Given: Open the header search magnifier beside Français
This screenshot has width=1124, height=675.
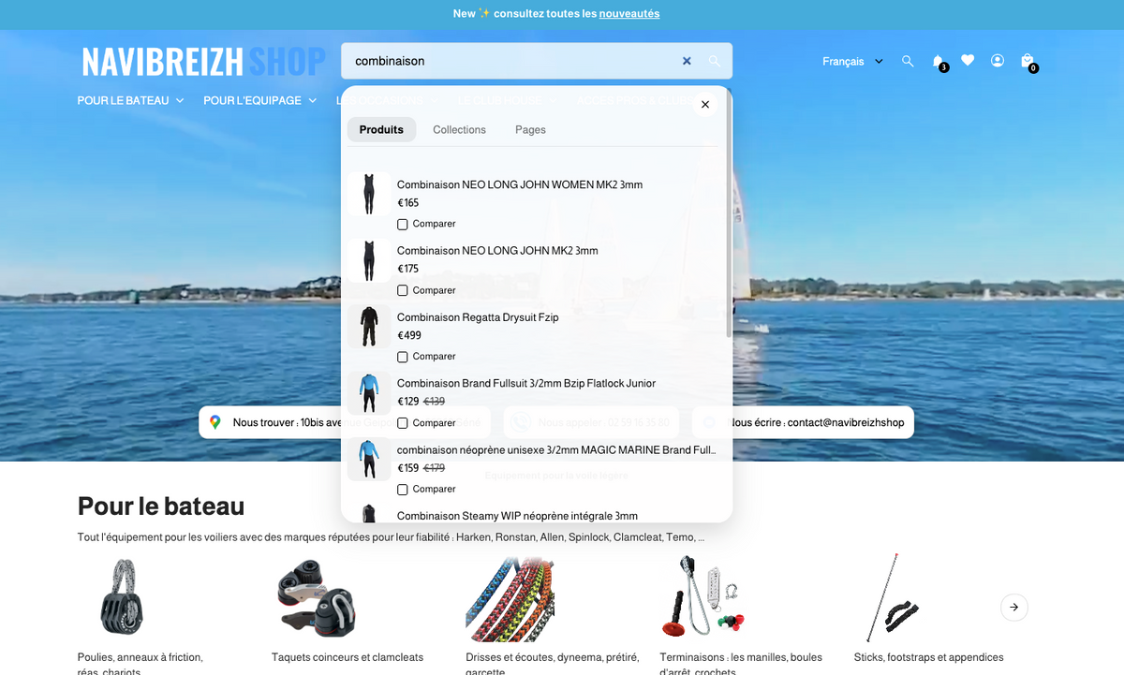Looking at the screenshot, I should 908,61.
